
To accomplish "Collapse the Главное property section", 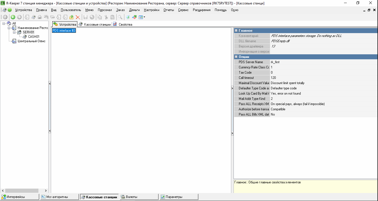I will [236, 31].
